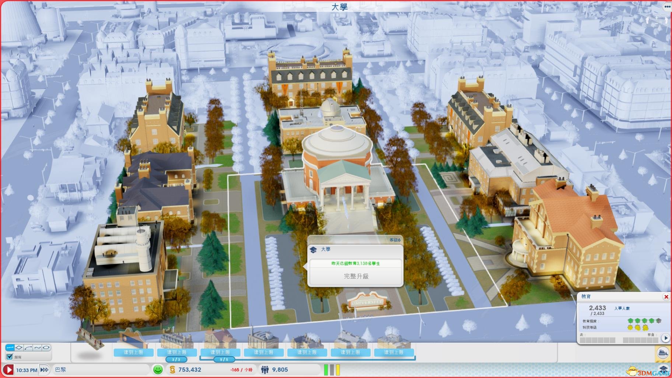672x378 pixels.
Task: Click the sixth 達到上限 module button
Action: point(350,352)
